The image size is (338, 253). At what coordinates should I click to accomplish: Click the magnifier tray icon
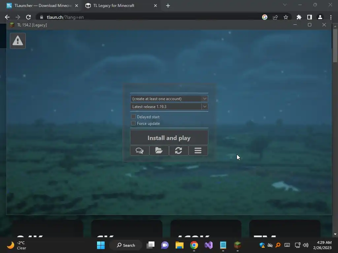pos(278,245)
